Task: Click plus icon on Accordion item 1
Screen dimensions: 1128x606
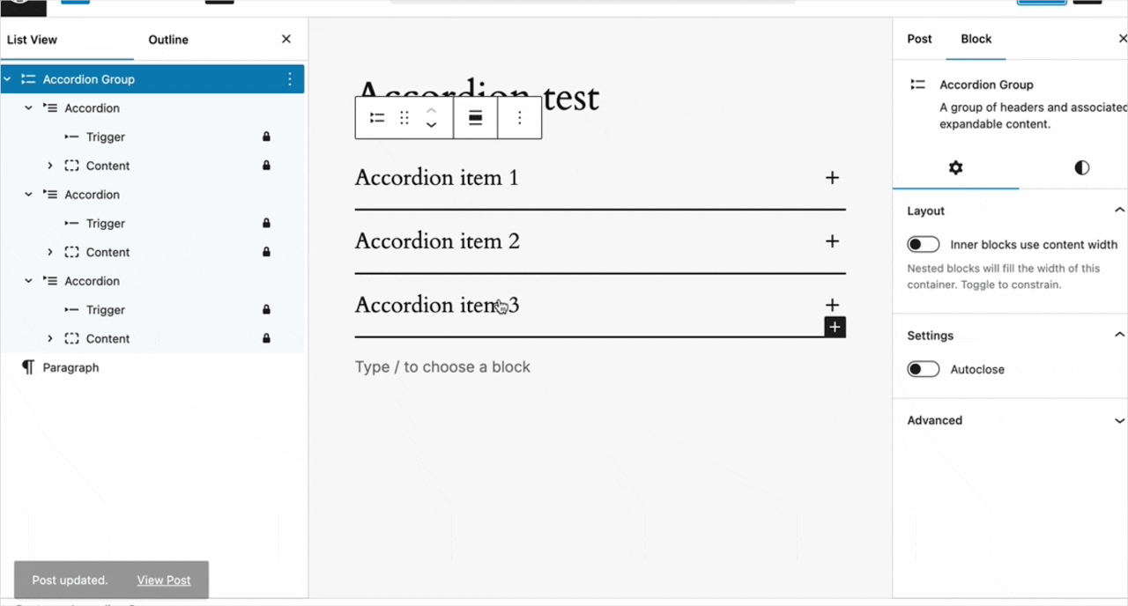Action: (832, 178)
